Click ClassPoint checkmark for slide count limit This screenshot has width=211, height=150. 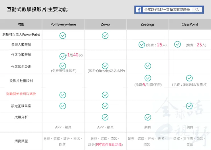click(189, 78)
